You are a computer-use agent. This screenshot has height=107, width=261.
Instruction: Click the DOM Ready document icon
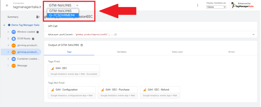pyautogui.click(x=14, y=39)
